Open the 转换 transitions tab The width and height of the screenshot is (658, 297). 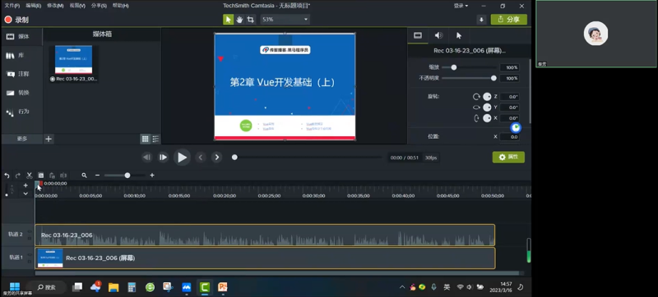click(x=21, y=93)
